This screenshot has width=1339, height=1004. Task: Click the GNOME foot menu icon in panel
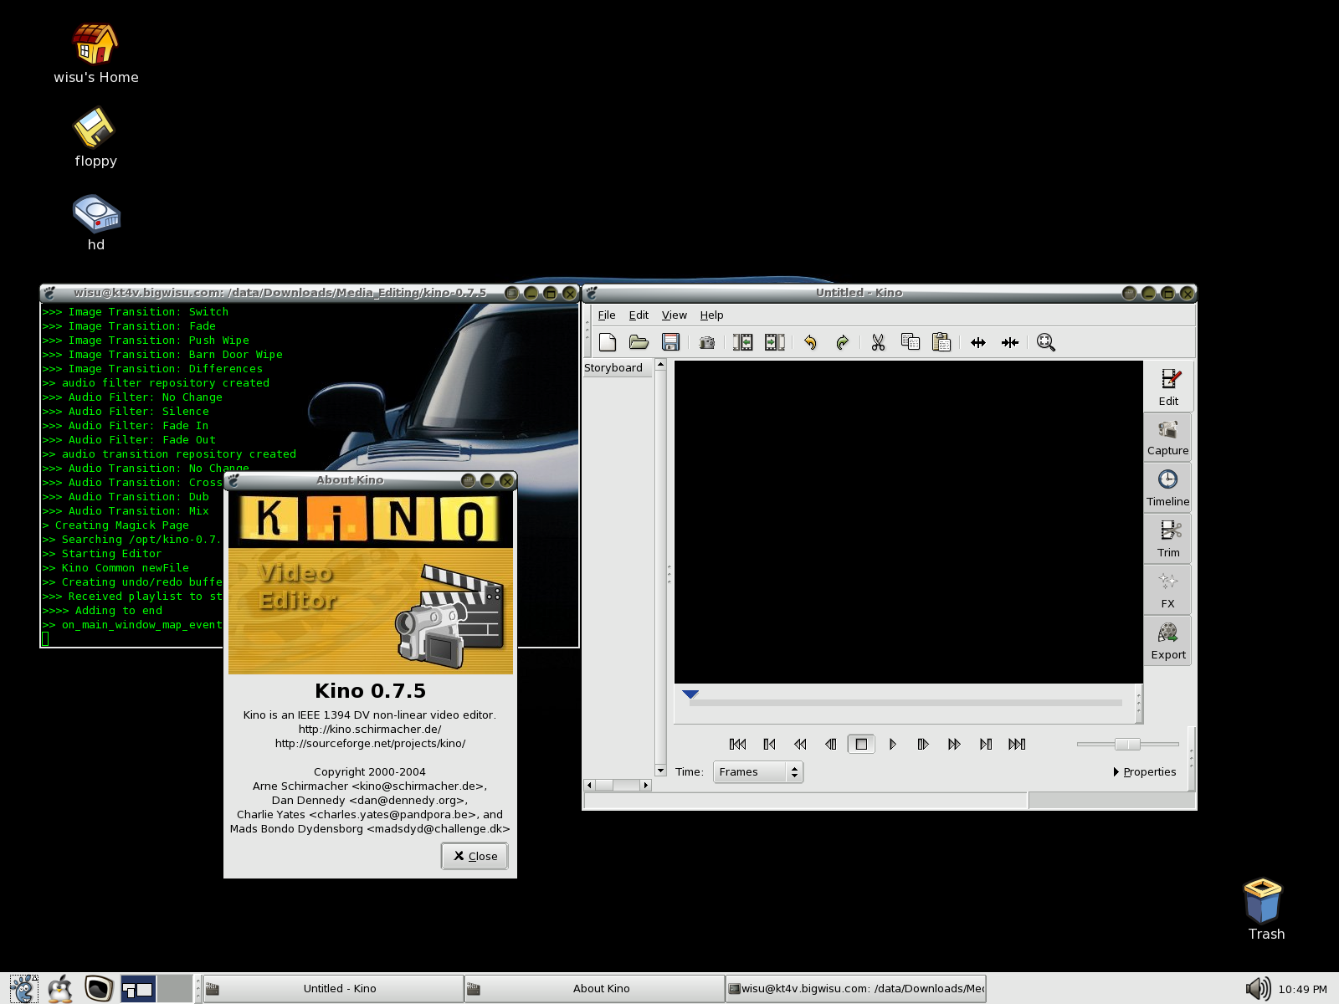tap(23, 989)
